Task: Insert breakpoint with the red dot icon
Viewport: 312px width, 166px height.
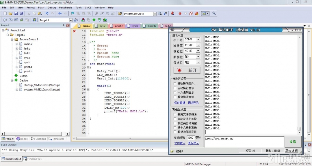Action: 180,14
